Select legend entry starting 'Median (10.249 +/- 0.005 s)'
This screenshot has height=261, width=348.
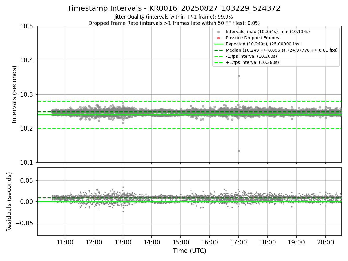[x=282, y=50]
